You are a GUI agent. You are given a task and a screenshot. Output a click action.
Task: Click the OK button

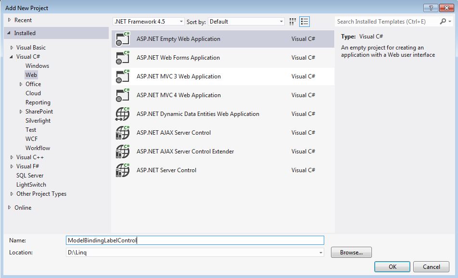click(392, 266)
